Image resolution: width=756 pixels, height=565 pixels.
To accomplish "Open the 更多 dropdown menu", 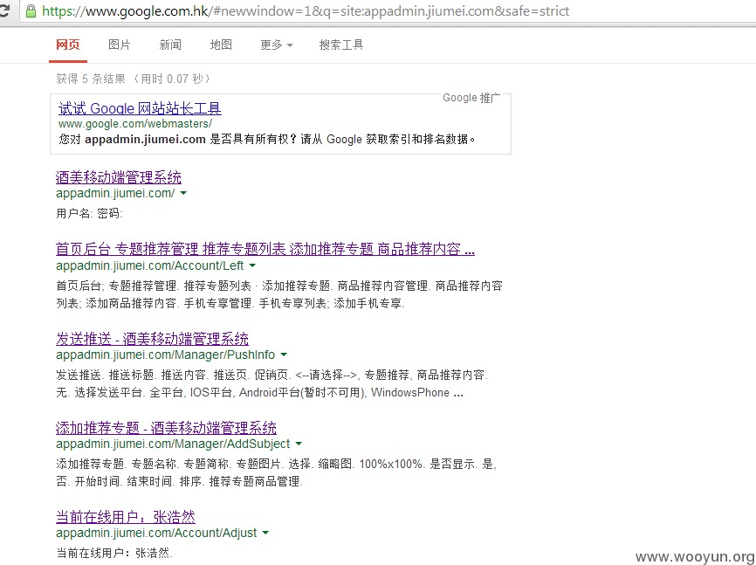I will click(x=276, y=45).
